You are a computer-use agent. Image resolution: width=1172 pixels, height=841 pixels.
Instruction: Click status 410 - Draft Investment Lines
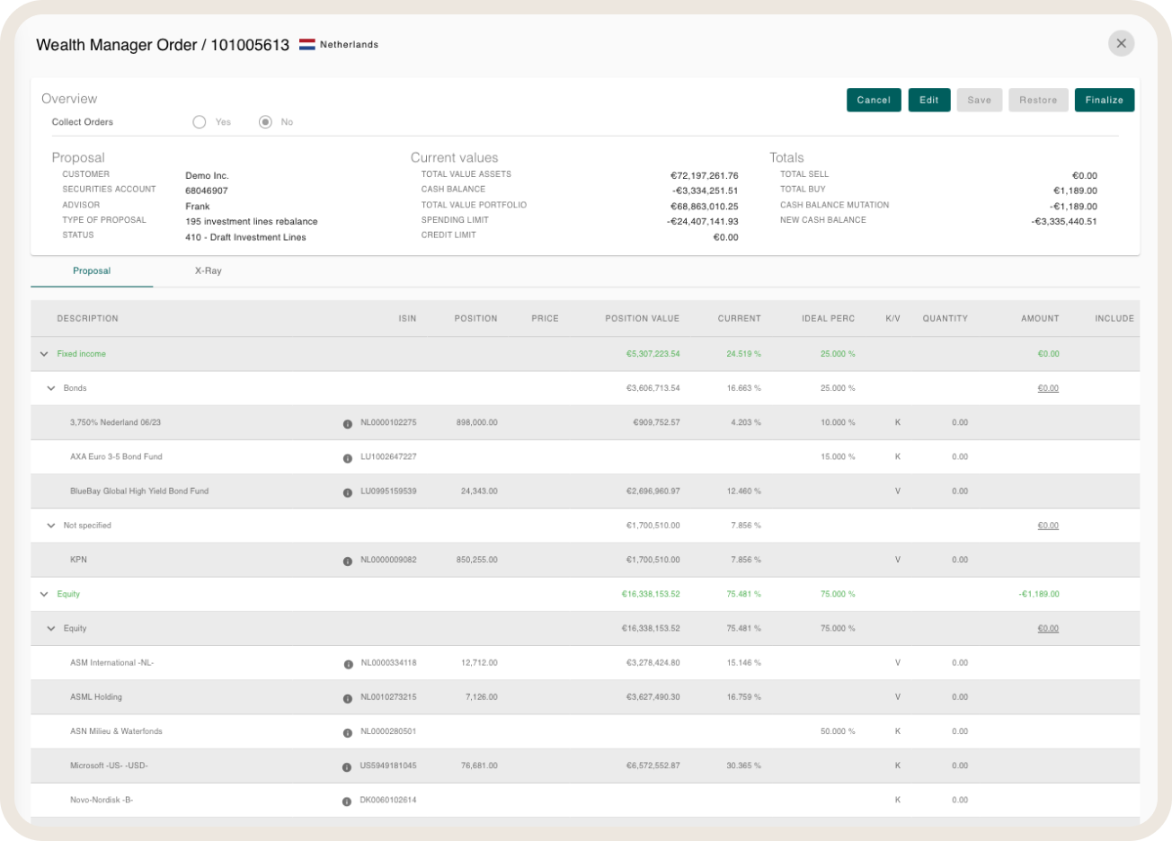[x=245, y=237]
